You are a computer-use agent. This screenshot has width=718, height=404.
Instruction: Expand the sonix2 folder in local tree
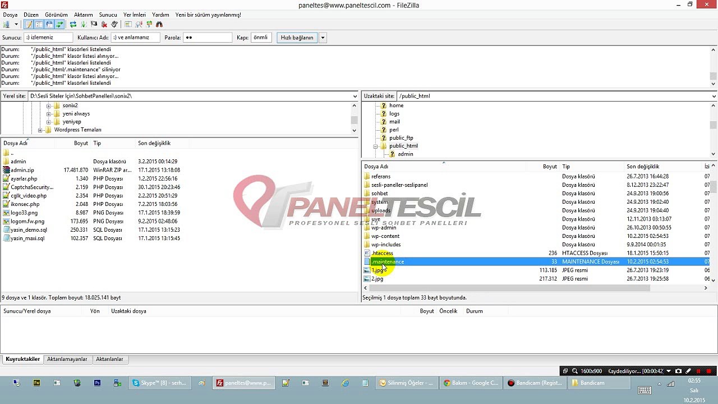click(48, 105)
